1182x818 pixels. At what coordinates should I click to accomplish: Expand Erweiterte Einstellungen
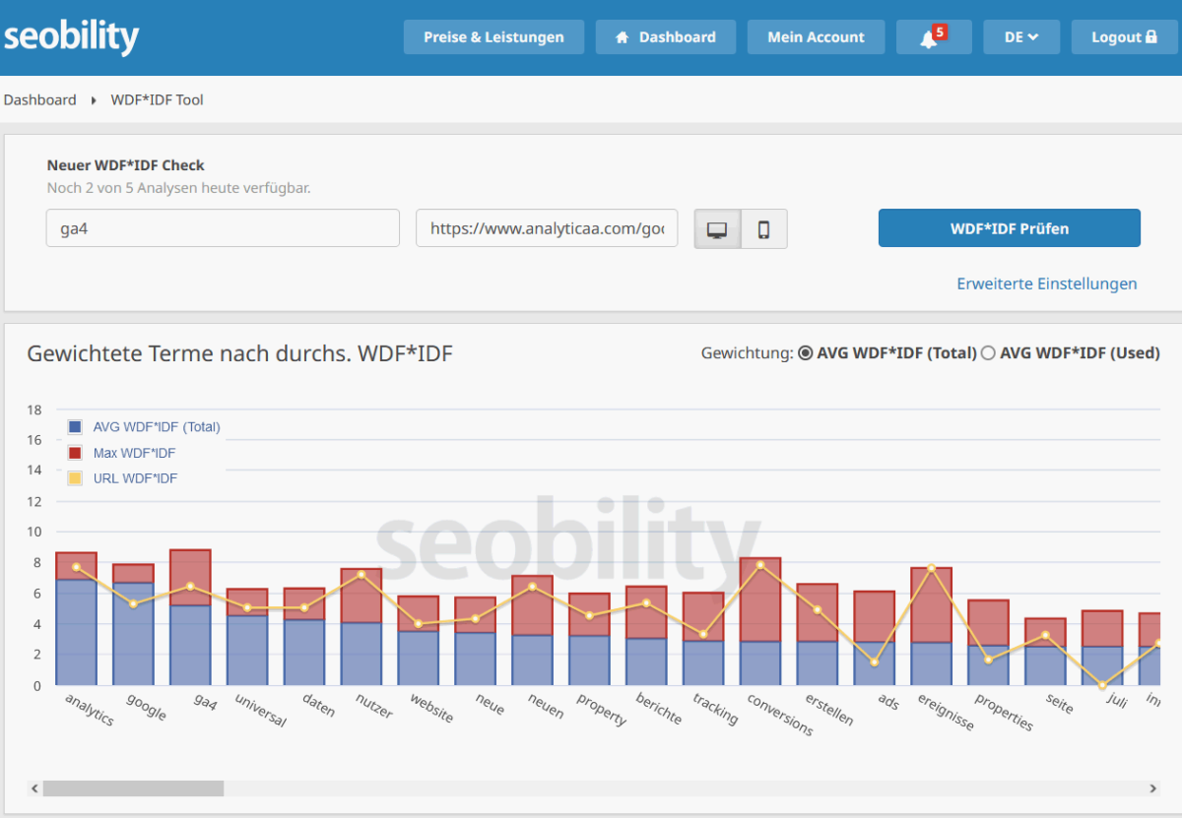[1047, 283]
